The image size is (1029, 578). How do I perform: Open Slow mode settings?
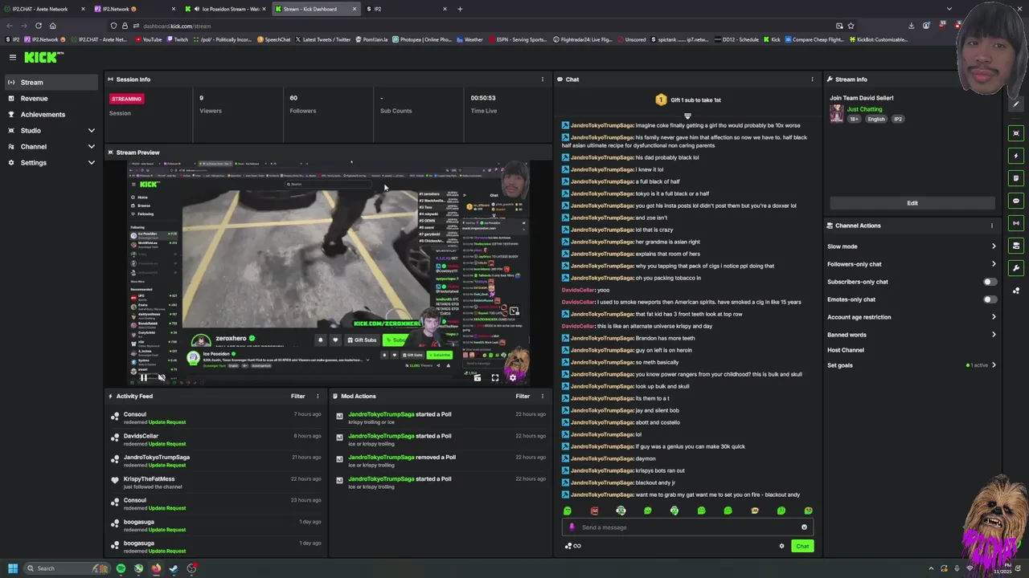[912, 246]
